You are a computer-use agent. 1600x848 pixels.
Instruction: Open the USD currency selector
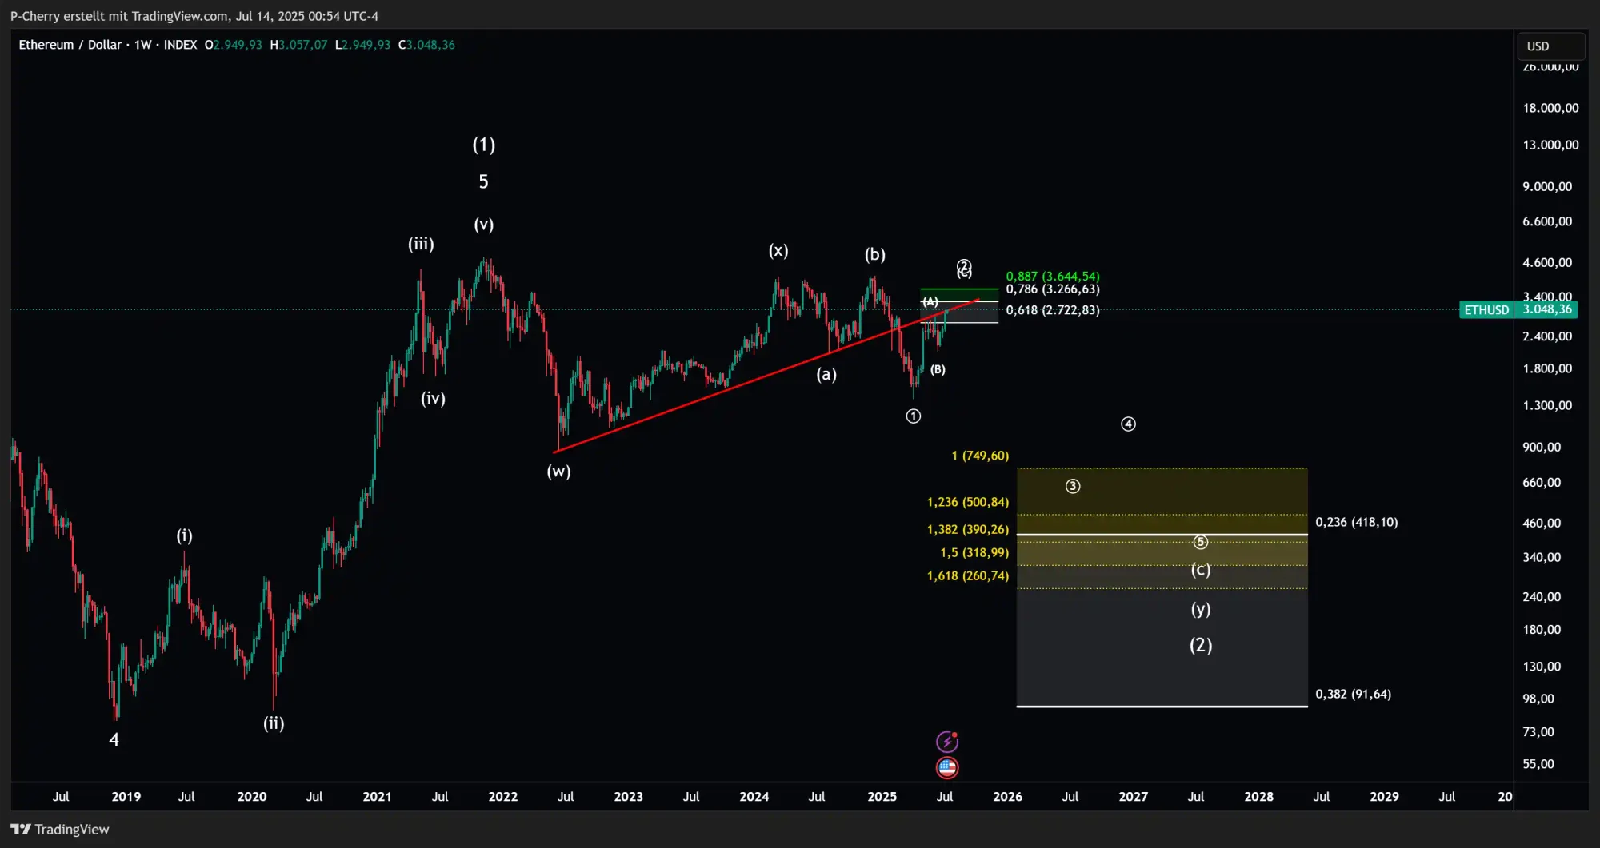pos(1550,46)
